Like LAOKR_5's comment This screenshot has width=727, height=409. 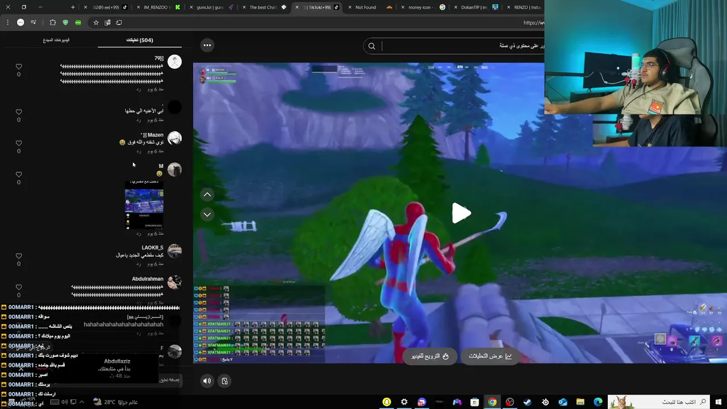pyautogui.click(x=19, y=256)
